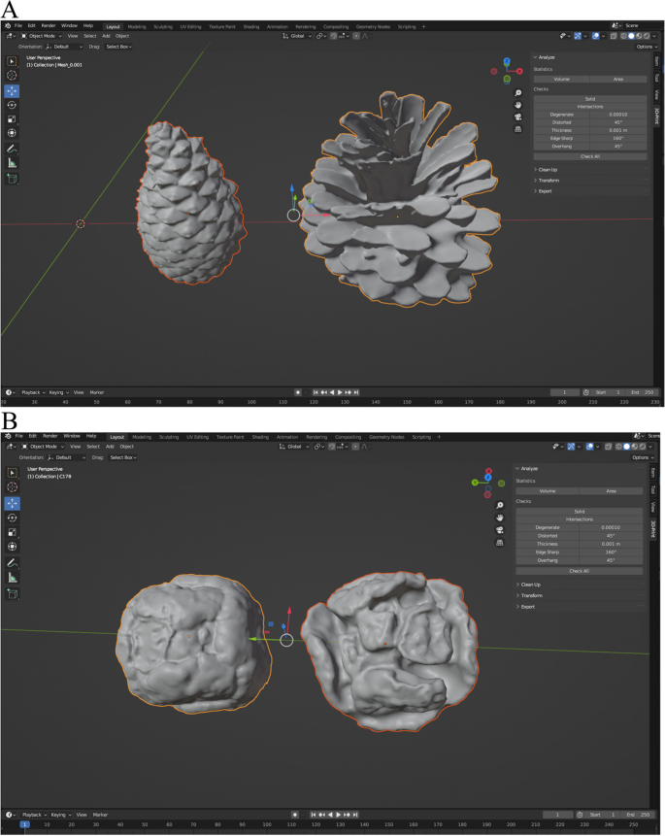Pick the Cursor tool in window A's toolbar
This screenshot has width=665, height=836.
pyautogui.click(x=13, y=75)
